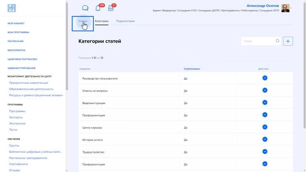Select the Центр карьеры category name

click(x=92, y=128)
